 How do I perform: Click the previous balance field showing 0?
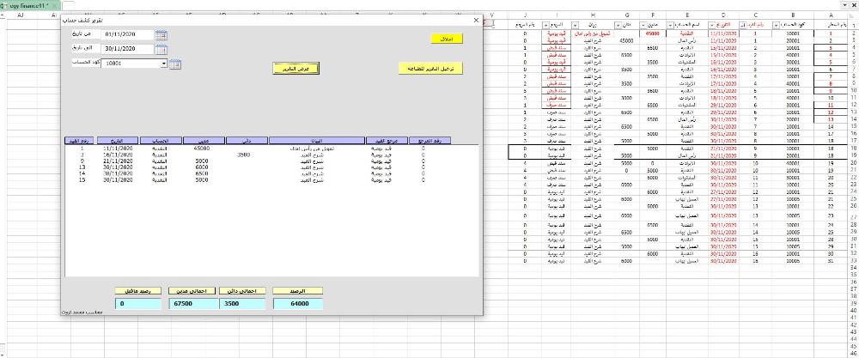(x=138, y=304)
